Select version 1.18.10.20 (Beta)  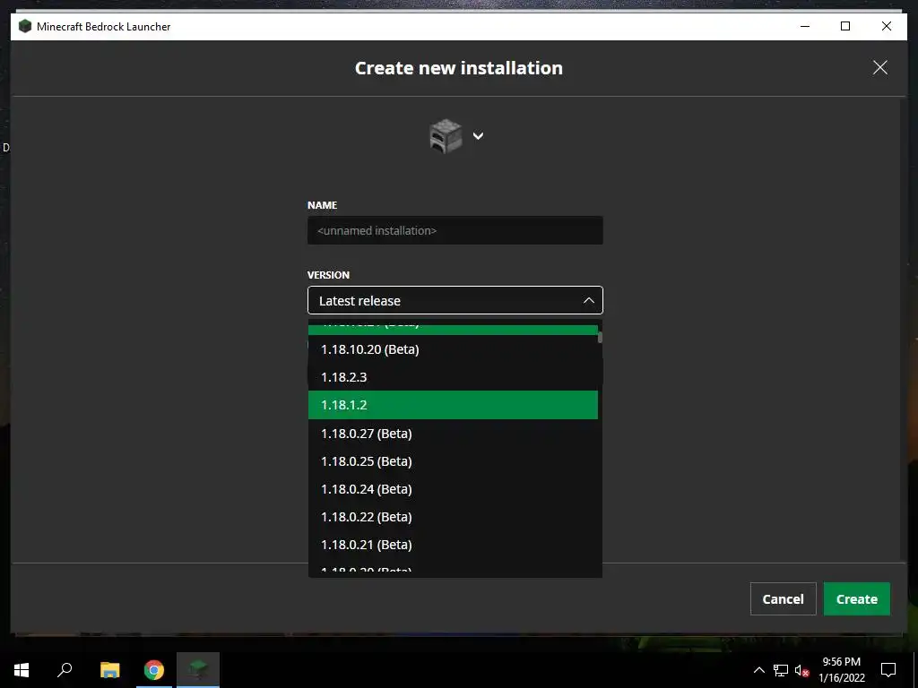tap(453, 349)
